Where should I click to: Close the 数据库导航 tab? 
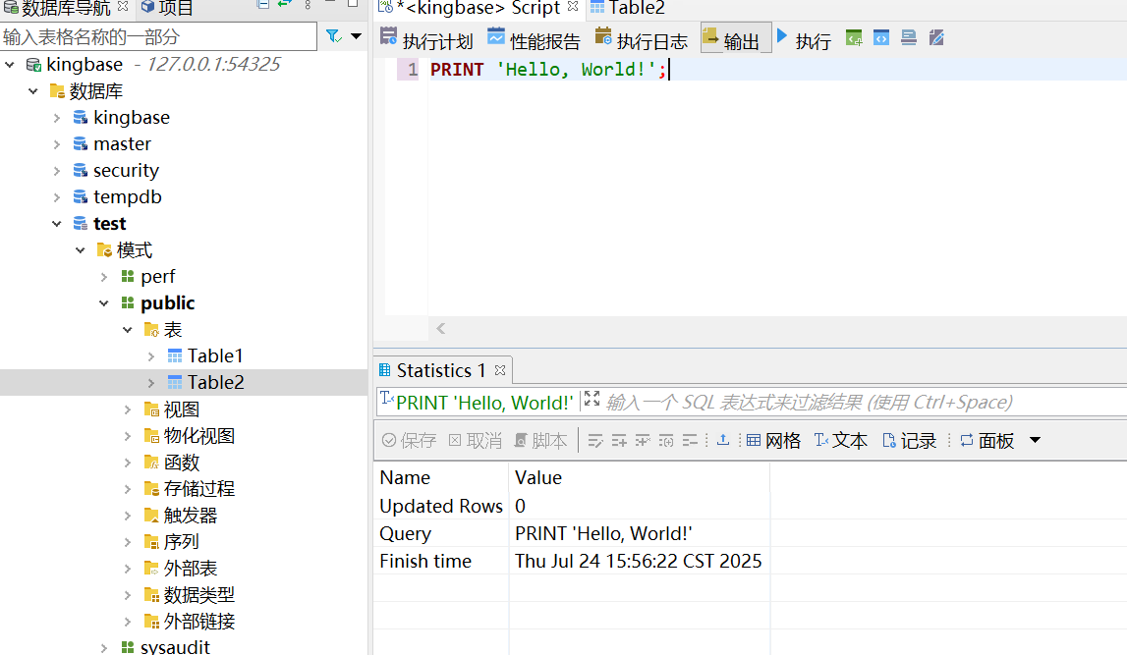point(122,7)
